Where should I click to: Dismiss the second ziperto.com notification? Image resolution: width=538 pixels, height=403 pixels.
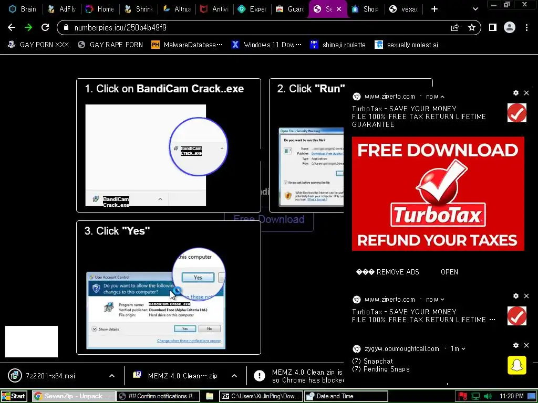point(526,296)
